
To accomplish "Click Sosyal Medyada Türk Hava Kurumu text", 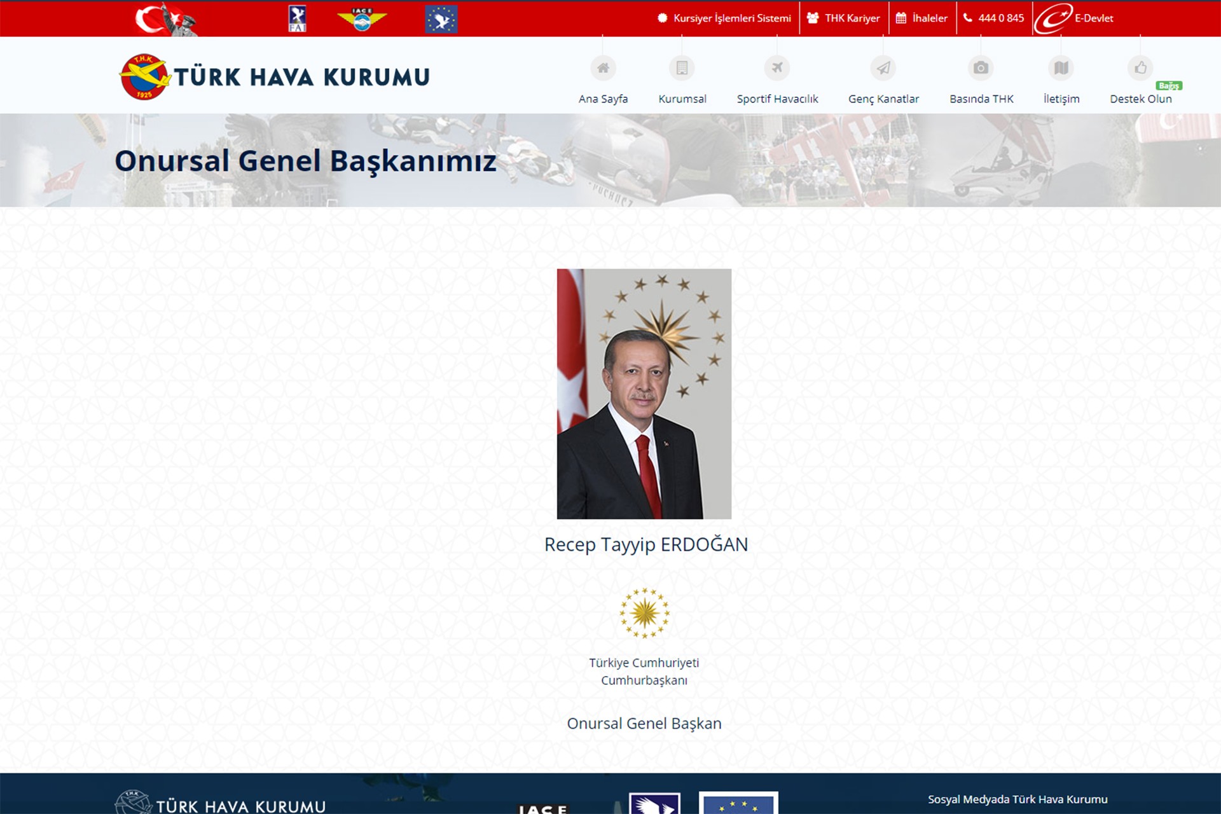I will tap(1018, 799).
